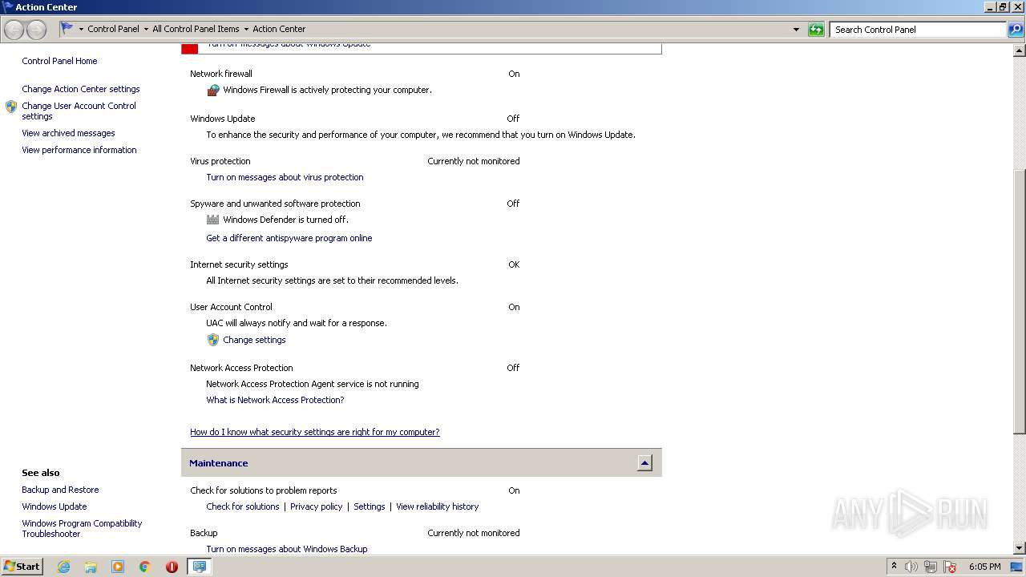Click 'Windows Defender is turned off.' text

point(285,220)
